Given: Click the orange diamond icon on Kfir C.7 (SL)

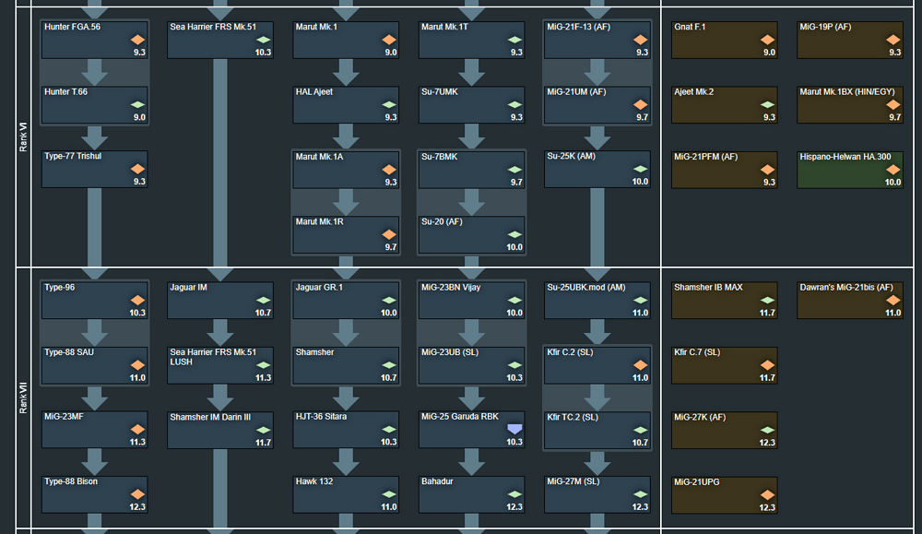Looking at the screenshot, I should [767, 365].
